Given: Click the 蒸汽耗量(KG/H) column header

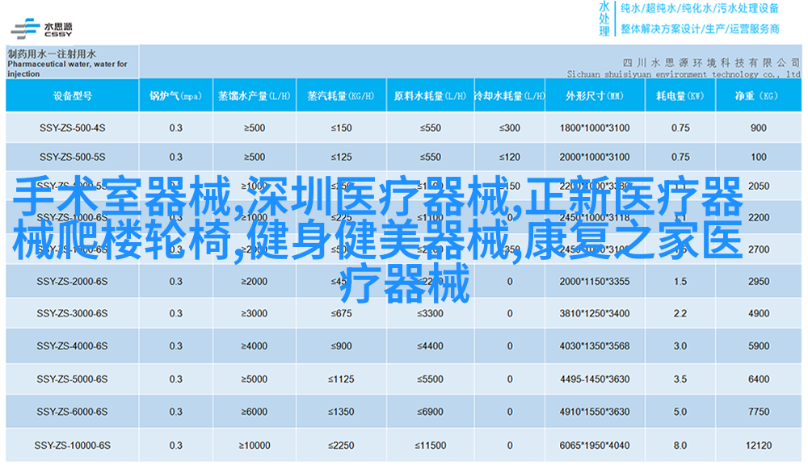Looking at the screenshot, I should [340, 96].
